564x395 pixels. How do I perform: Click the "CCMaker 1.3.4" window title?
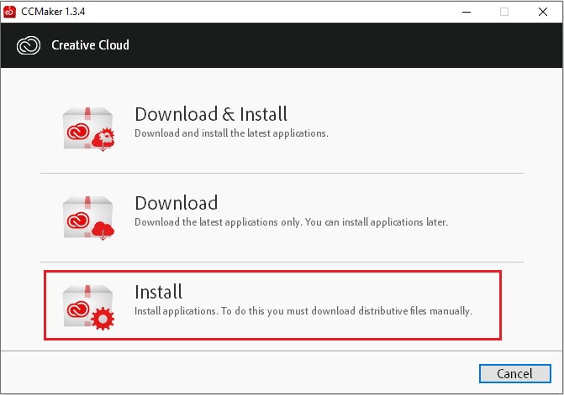click(x=54, y=11)
